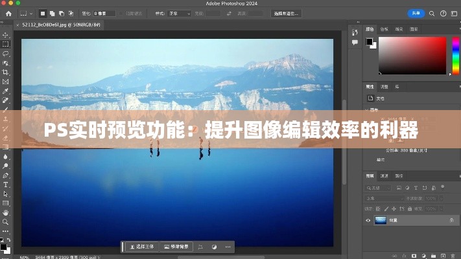Select the Rectangular Marquee tool
461x259 pixels.
click(x=6, y=45)
